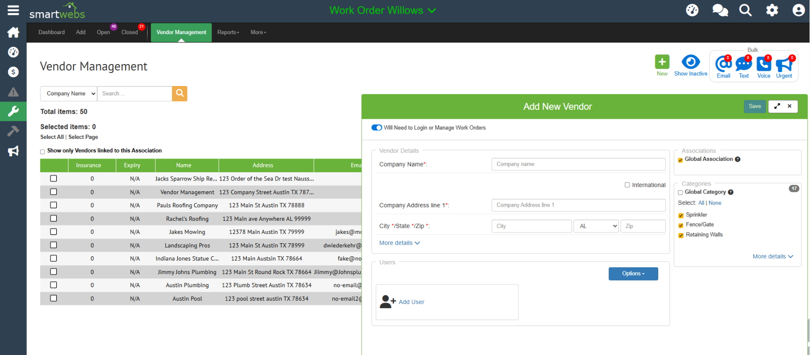Switch to the Closed tab
This screenshot has width=810, height=355.
click(130, 32)
